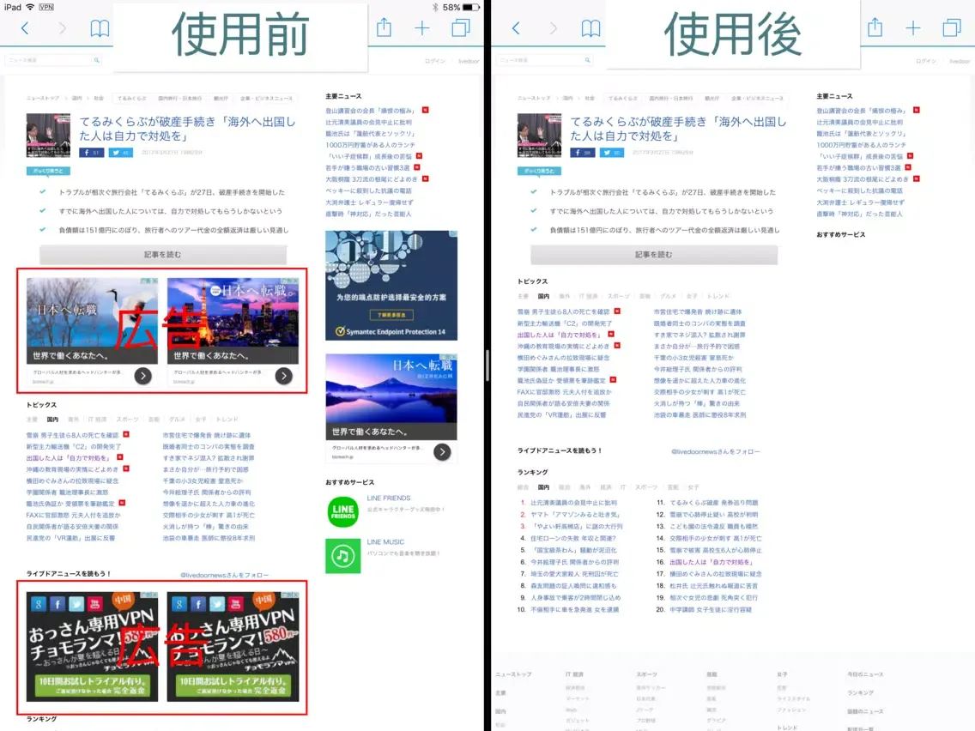Open the ニューストップ menu item
This screenshot has height=731, width=975.
(x=41, y=97)
